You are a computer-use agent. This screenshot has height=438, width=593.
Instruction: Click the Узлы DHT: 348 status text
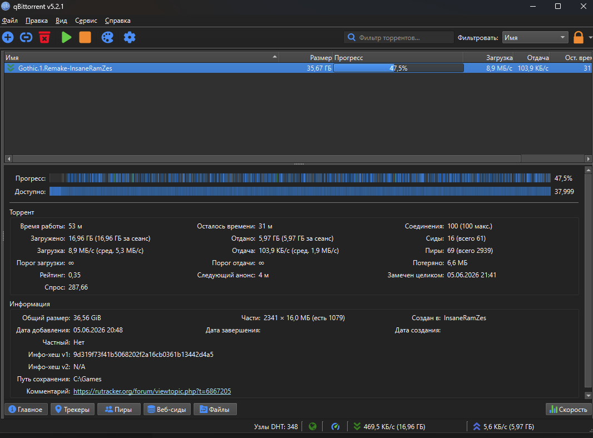click(x=276, y=427)
